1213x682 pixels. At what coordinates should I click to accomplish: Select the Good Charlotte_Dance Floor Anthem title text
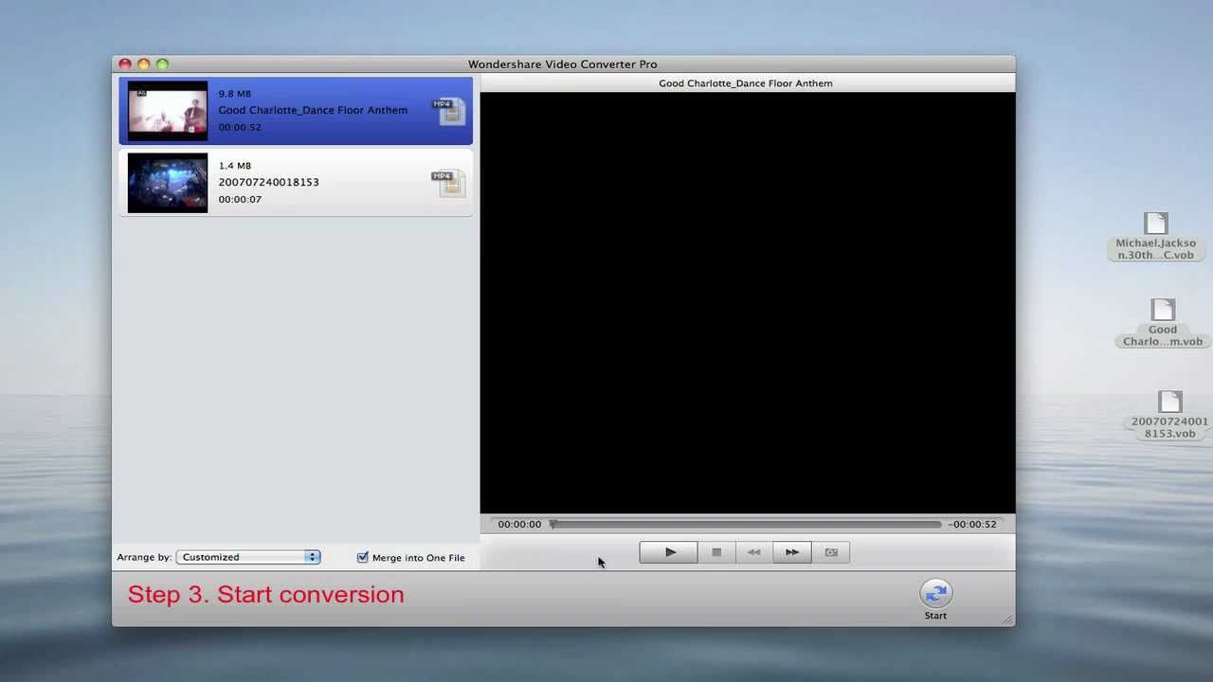(x=313, y=110)
